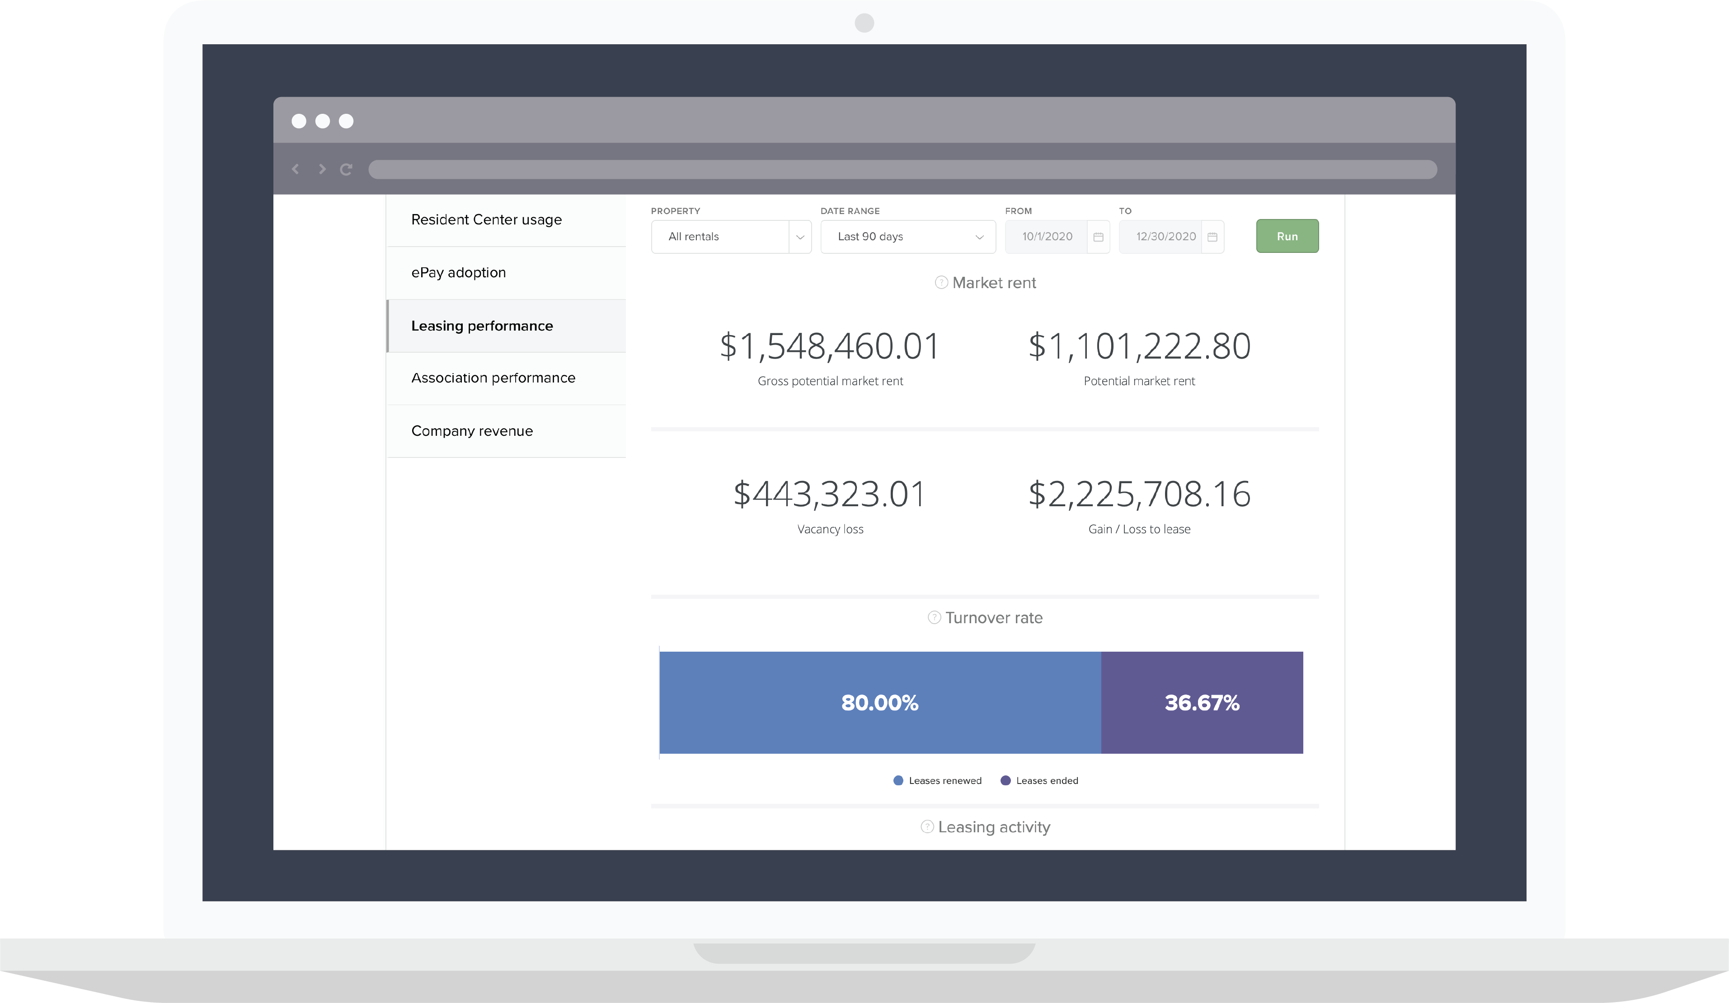The width and height of the screenshot is (1729, 1003).
Task: Click the To date field 12/30/2020
Action: 1160,237
